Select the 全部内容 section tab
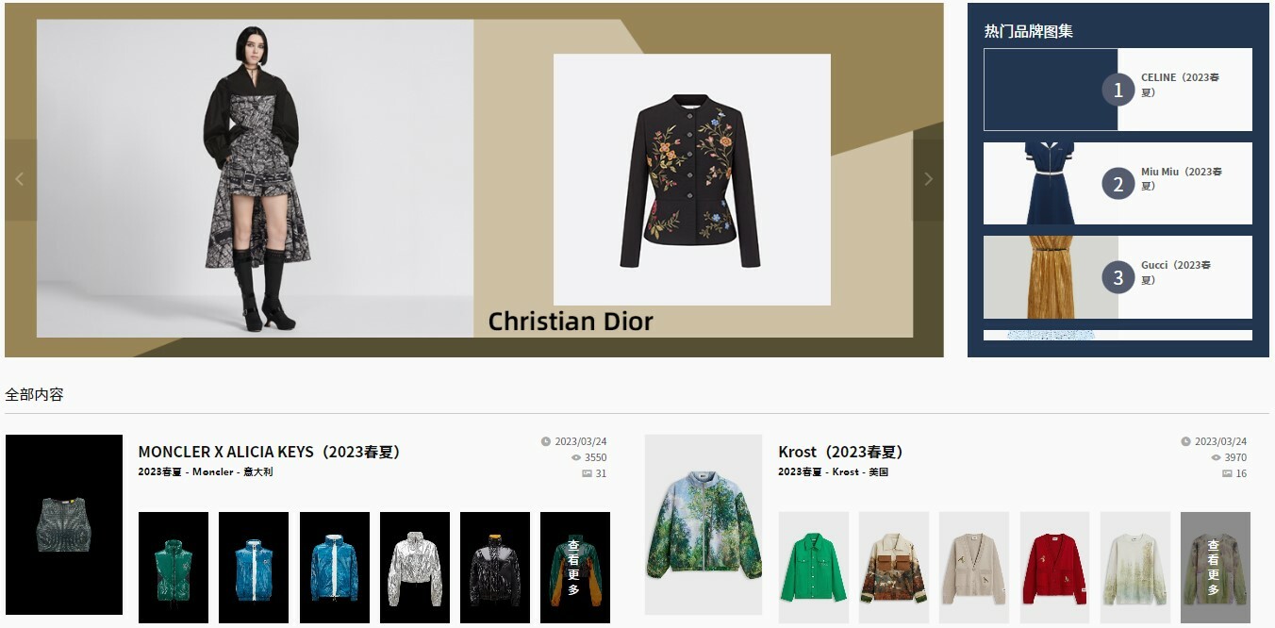 click(x=34, y=394)
